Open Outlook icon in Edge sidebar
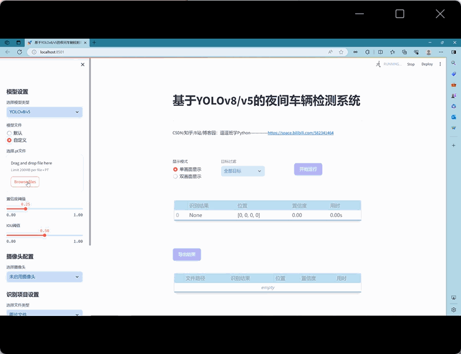The image size is (461, 354). pyautogui.click(x=453, y=117)
